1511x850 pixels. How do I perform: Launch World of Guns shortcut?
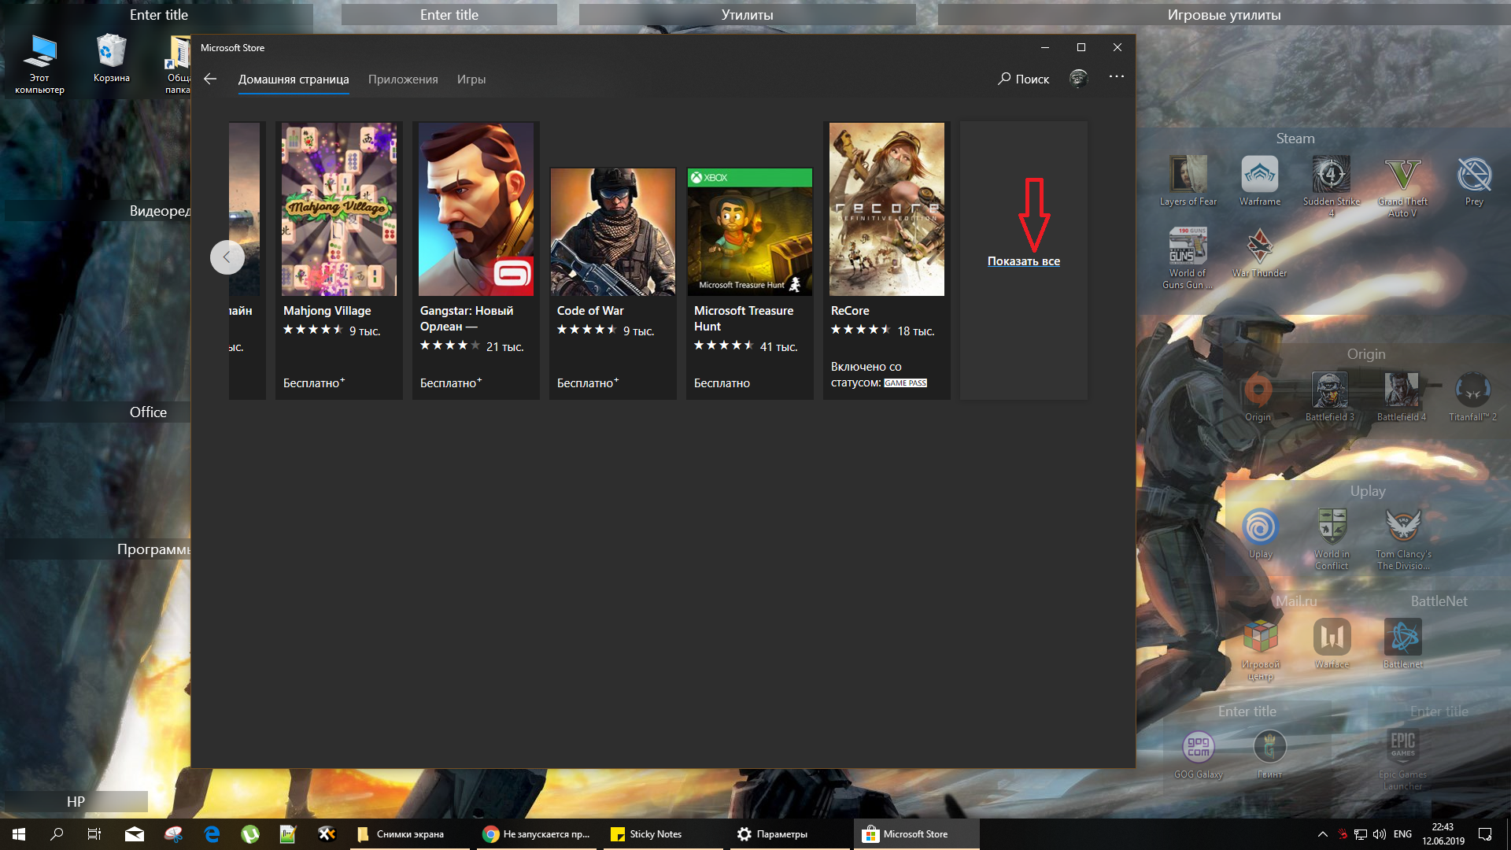(1188, 258)
